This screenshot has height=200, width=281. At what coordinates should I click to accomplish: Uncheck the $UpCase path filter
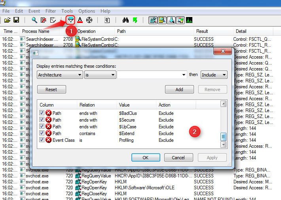pos(42,126)
